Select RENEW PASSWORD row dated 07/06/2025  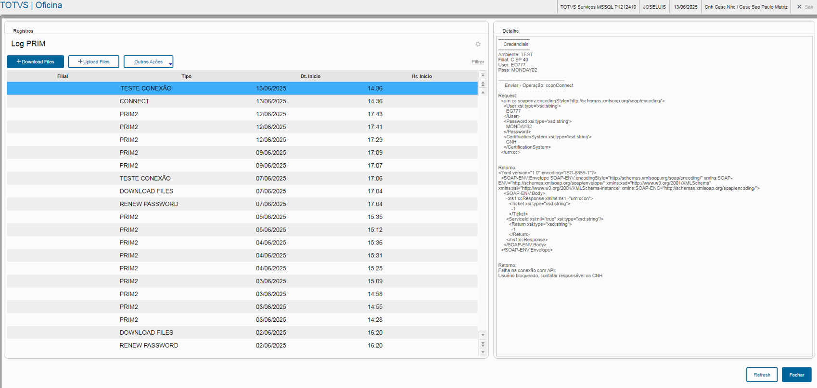tap(242, 204)
